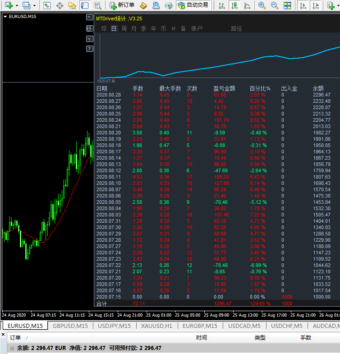Image resolution: width=340 pixels, height=354 pixels.
Task: Zoom in on the chart
Action: (262, 5)
